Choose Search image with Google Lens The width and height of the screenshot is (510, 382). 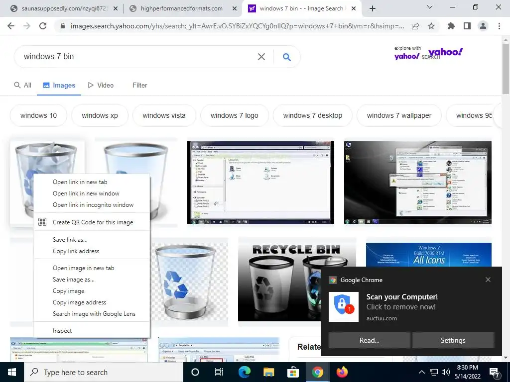pyautogui.click(x=92, y=314)
